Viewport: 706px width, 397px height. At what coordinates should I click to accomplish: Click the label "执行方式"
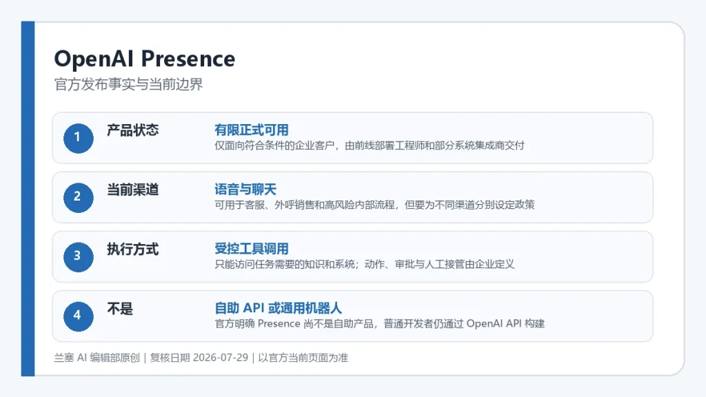tap(133, 249)
